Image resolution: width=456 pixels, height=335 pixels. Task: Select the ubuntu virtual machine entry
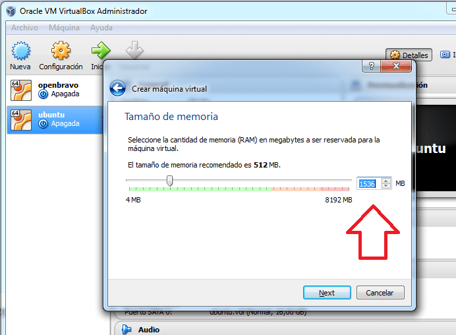tap(55, 119)
